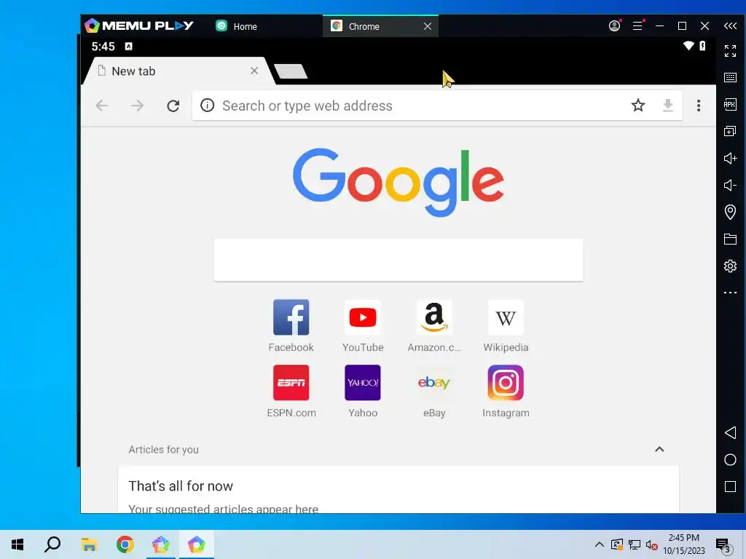The height and width of the screenshot is (559, 746).
Task: Close the New tab browser tab
Action: click(254, 71)
